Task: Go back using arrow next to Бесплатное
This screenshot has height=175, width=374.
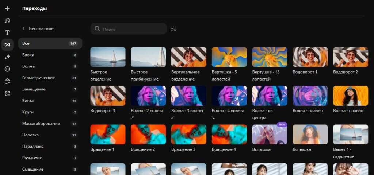Action: click(x=23, y=28)
